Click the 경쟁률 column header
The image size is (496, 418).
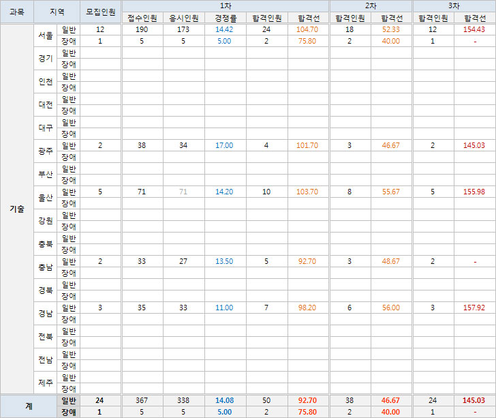point(226,18)
